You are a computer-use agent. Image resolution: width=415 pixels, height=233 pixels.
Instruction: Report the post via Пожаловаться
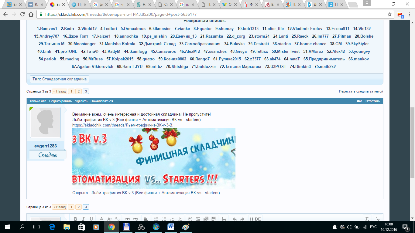(x=102, y=101)
